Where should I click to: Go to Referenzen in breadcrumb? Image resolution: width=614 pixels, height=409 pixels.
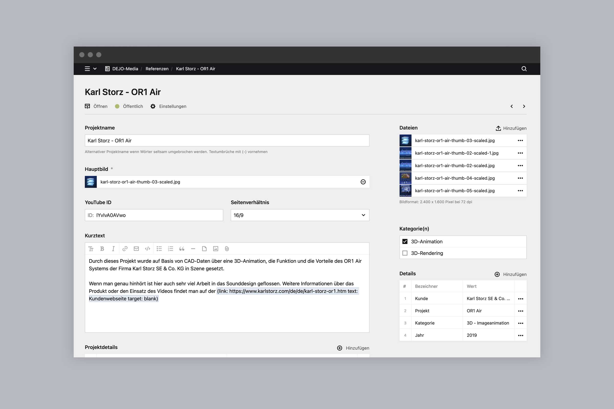[x=157, y=69]
